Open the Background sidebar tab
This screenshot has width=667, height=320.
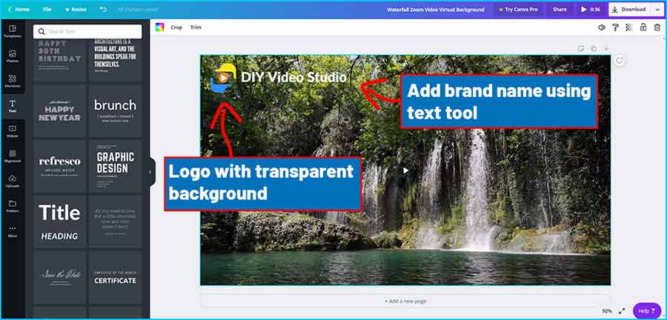13,156
